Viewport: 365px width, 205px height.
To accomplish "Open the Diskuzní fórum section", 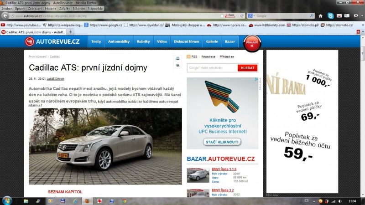I will click(187, 41).
